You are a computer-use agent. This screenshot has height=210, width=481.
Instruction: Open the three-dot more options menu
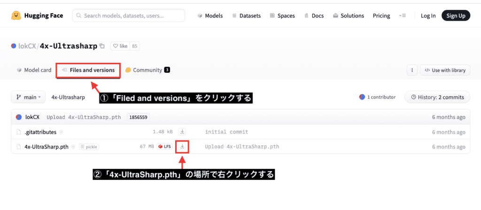[x=412, y=70]
